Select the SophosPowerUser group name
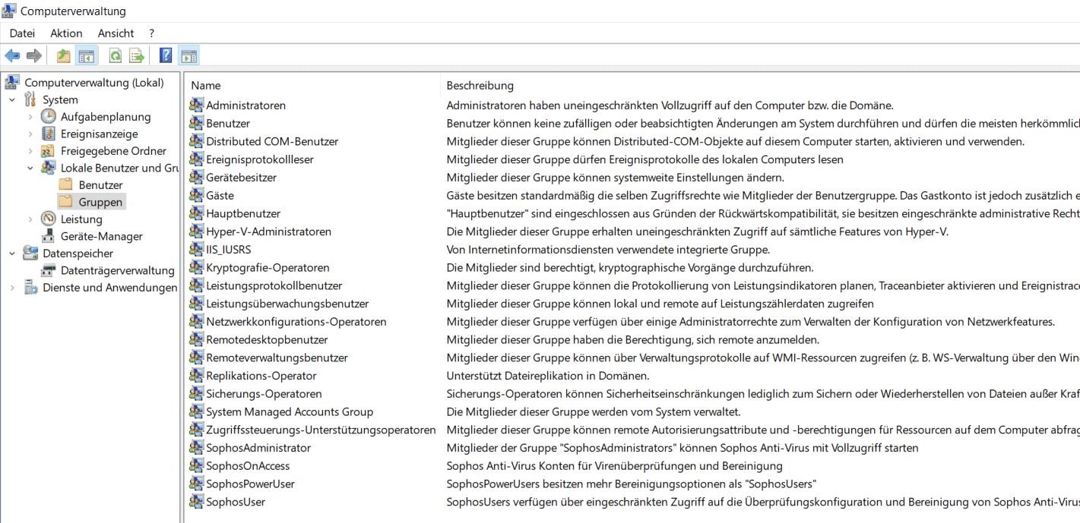The image size is (1080, 523). pos(251,484)
